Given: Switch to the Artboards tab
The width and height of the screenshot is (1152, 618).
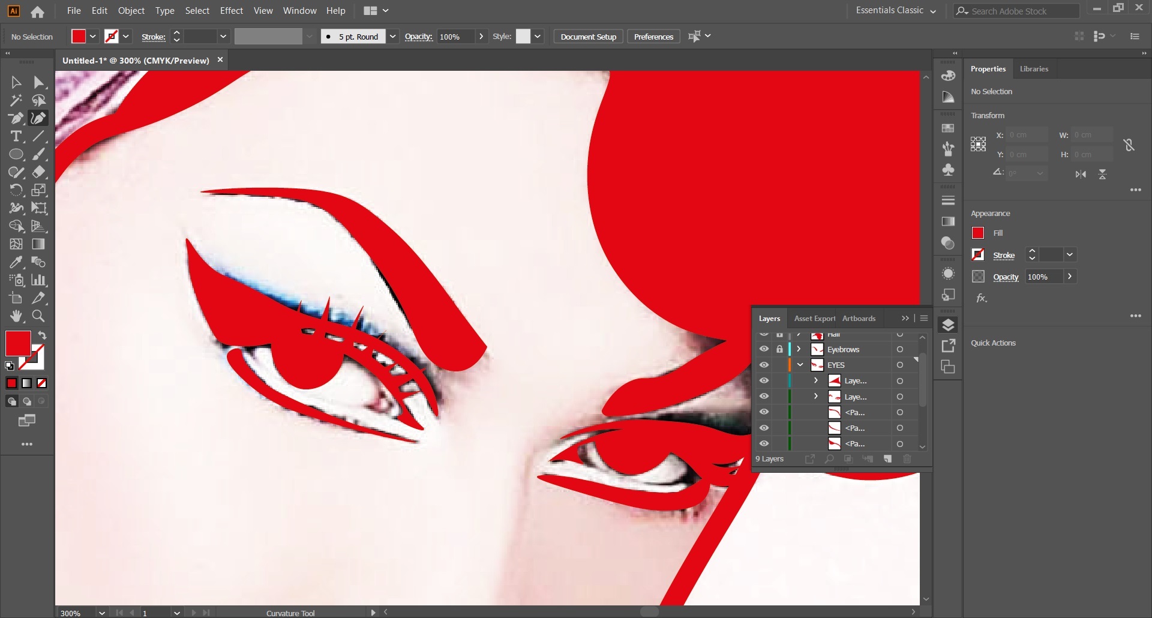Looking at the screenshot, I should pyautogui.click(x=859, y=319).
